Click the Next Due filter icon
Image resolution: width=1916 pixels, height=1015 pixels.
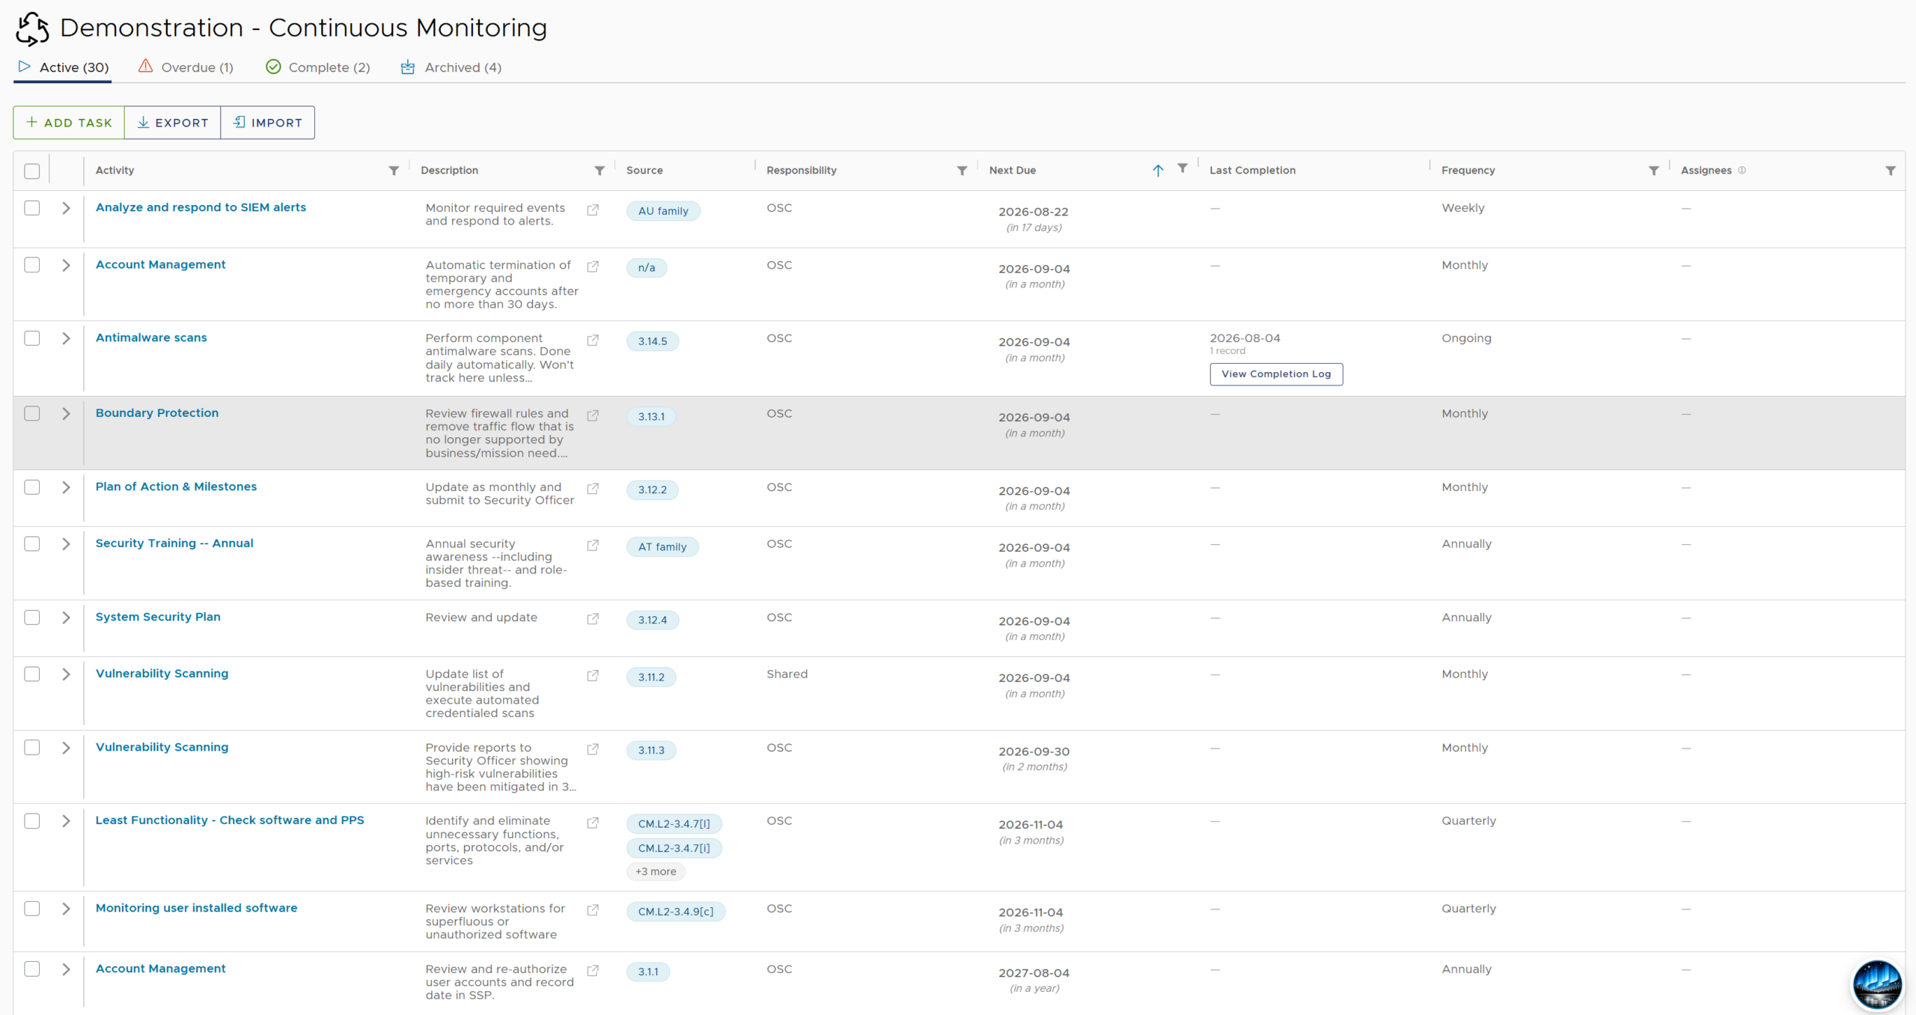[x=1183, y=168]
